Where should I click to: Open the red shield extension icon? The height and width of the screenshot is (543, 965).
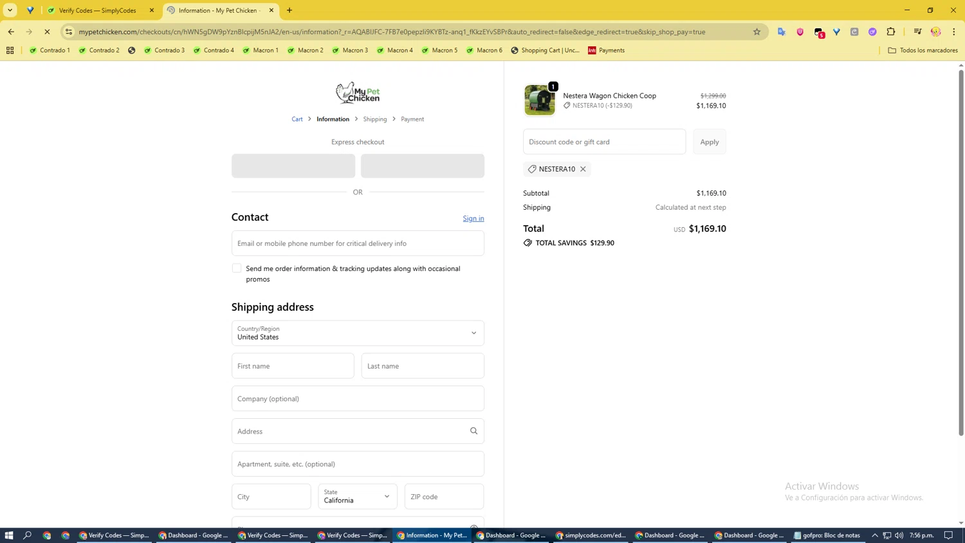click(800, 32)
